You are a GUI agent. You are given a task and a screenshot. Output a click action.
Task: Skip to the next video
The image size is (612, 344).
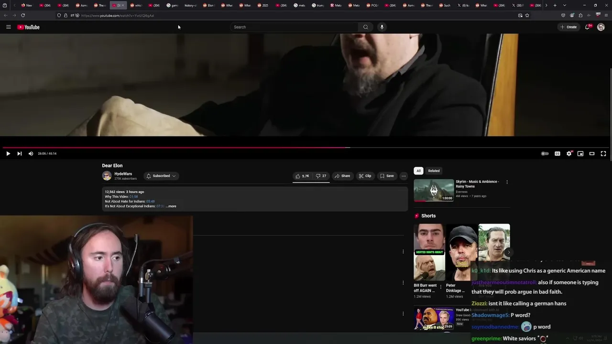[19, 153]
